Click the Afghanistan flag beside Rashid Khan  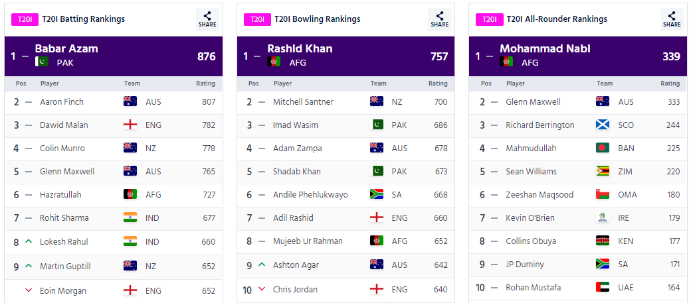[274, 62]
